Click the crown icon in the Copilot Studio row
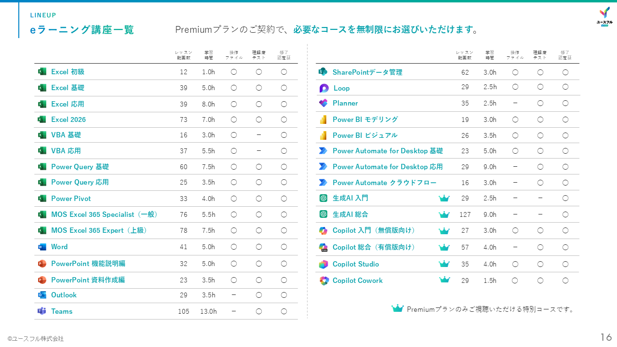The height and width of the screenshot is (347, 617). tap(444, 264)
